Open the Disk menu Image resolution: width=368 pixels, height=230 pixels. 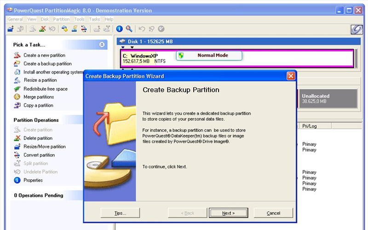pyautogui.click(x=45, y=19)
